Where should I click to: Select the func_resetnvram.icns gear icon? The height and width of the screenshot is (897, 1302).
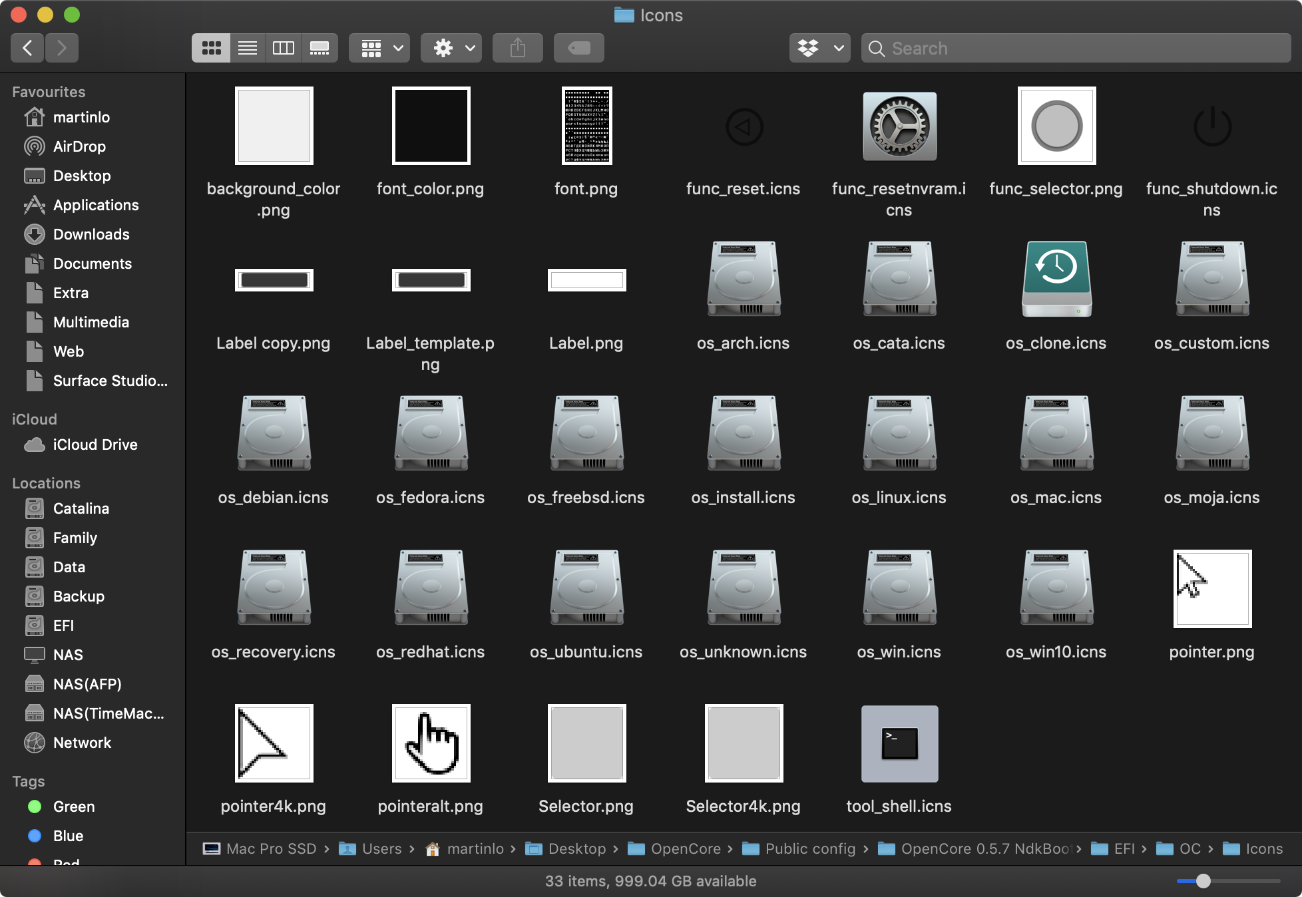(899, 126)
